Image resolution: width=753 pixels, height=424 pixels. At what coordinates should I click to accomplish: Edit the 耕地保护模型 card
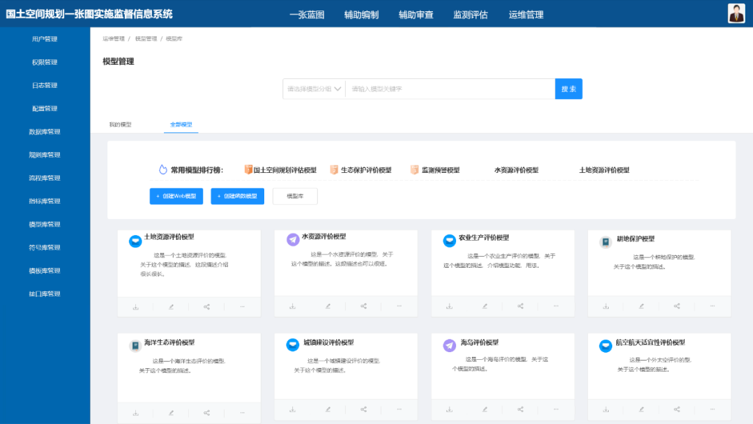pos(641,306)
